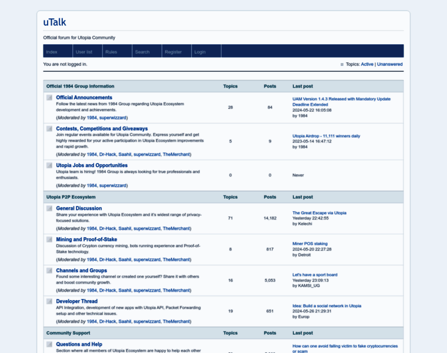Open the Login menu item

tap(206, 52)
